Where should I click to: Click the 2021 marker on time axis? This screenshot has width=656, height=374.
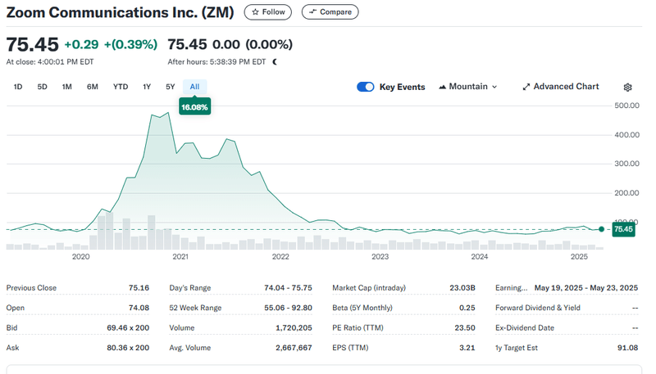[x=180, y=257]
